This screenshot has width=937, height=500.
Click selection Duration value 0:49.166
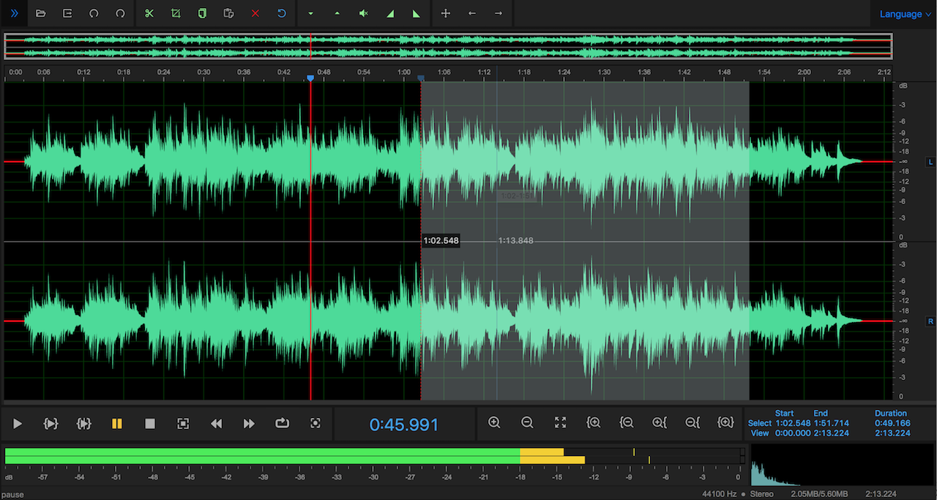point(892,423)
